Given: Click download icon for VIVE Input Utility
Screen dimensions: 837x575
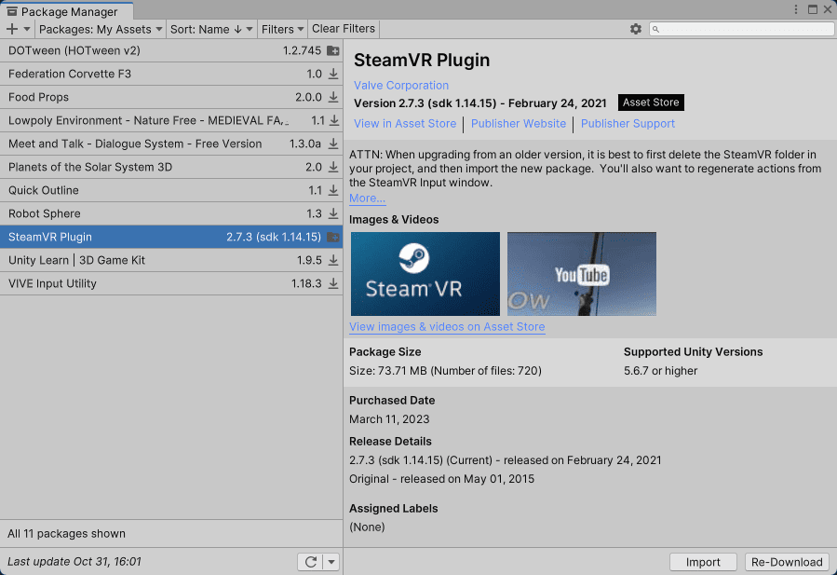Looking at the screenshot, I should tap(333, 284).
